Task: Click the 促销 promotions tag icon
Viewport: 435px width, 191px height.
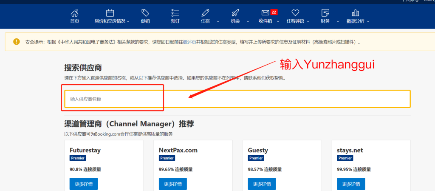Action: (145, 13)
